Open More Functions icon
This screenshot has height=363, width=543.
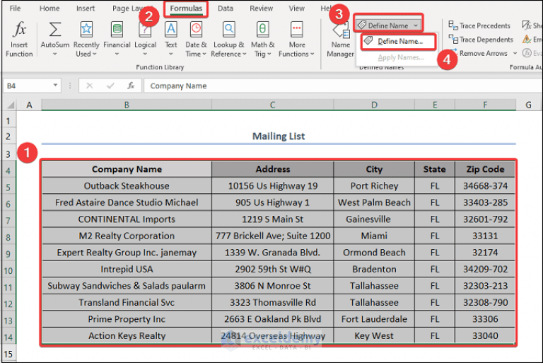(297, 29)
